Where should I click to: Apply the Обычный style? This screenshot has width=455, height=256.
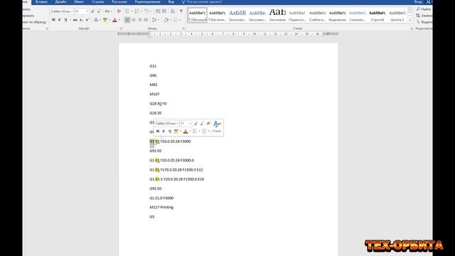pyautogui.click(x=198, y=16)
